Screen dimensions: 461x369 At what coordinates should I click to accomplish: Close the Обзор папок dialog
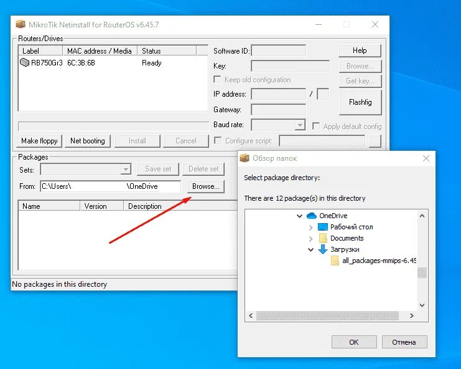pos(426,158)
